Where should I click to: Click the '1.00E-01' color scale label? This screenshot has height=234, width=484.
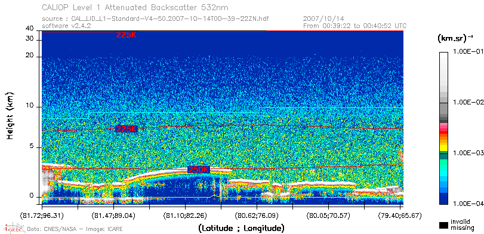point(468,51)
